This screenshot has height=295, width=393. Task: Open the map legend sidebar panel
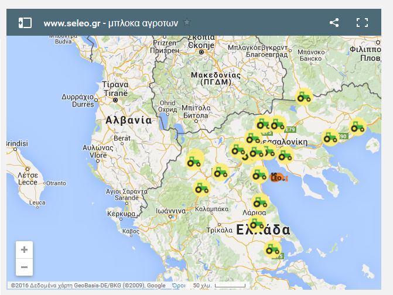coord(25,23)
